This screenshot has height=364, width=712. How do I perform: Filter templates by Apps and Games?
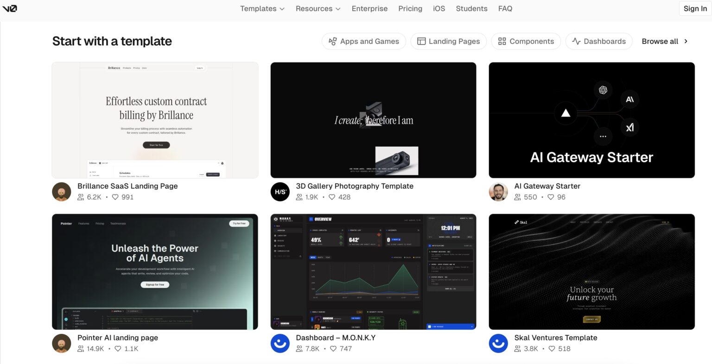(364, 41)
